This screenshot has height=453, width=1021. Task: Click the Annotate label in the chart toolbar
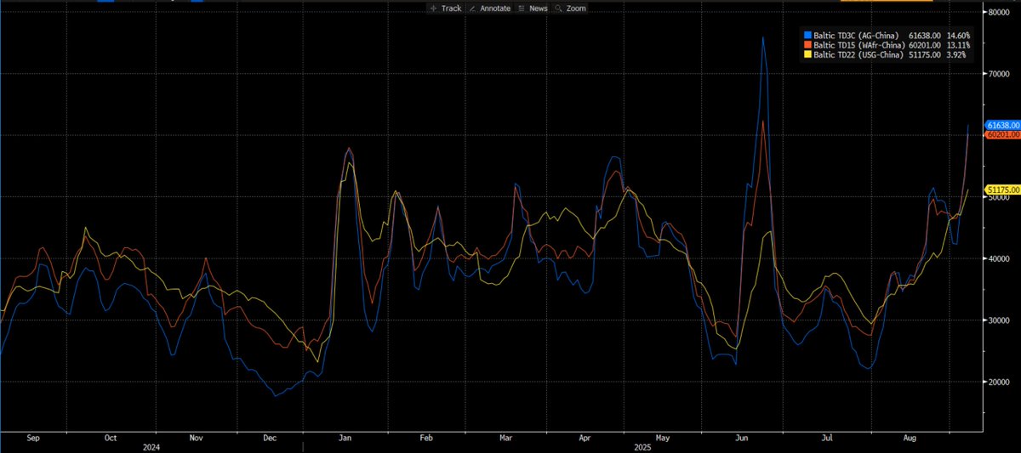[x=495, y=8]
